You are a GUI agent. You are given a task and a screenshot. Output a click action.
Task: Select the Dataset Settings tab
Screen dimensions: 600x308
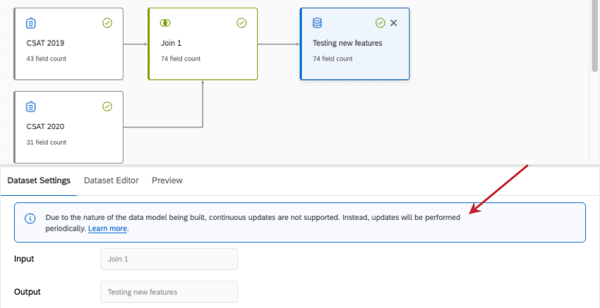click(39, 180)
